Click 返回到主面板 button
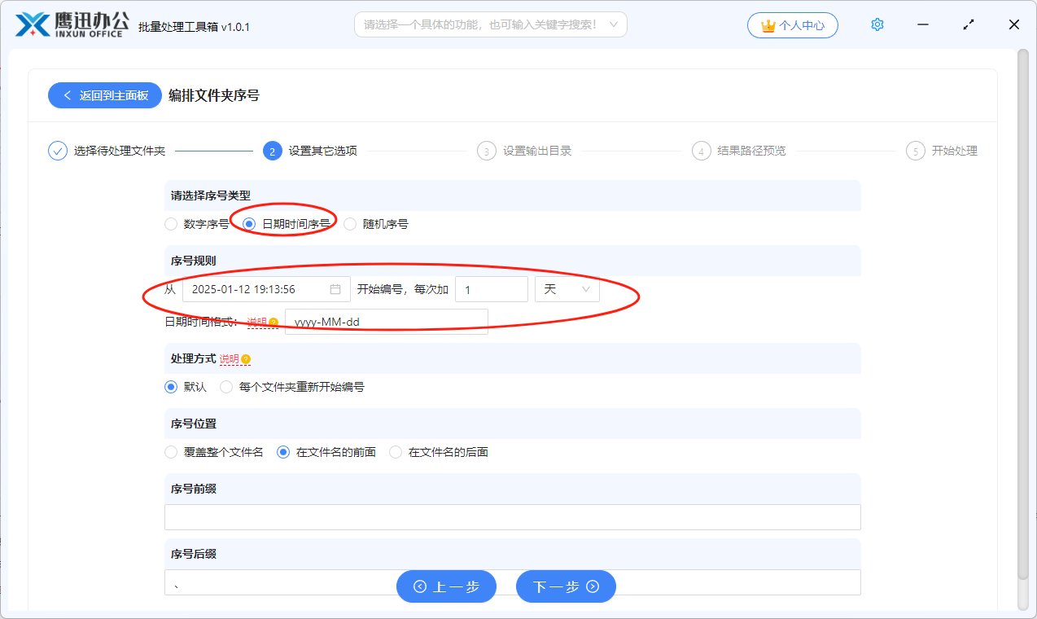The width and height of the screenshot is (1037, 619). (x=105, y=95)
